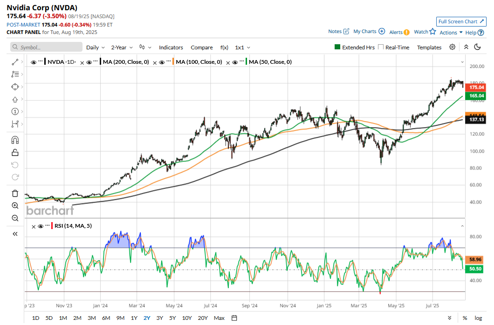Toggle logarithmic scale with log button
The image size is (494, 325).
(x=478, y=318)
